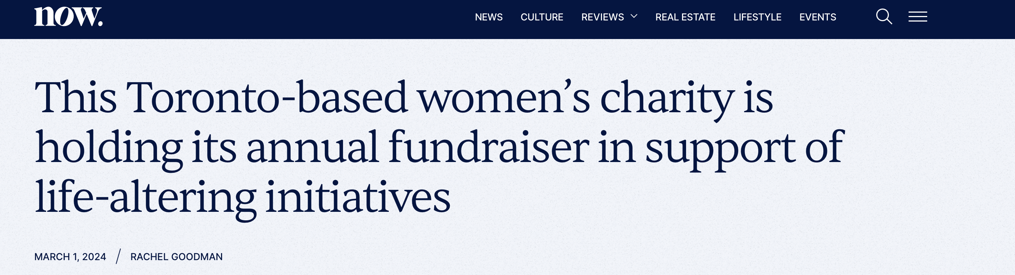
Task: Click the slash separator before author name
Action: pos(118,256)
